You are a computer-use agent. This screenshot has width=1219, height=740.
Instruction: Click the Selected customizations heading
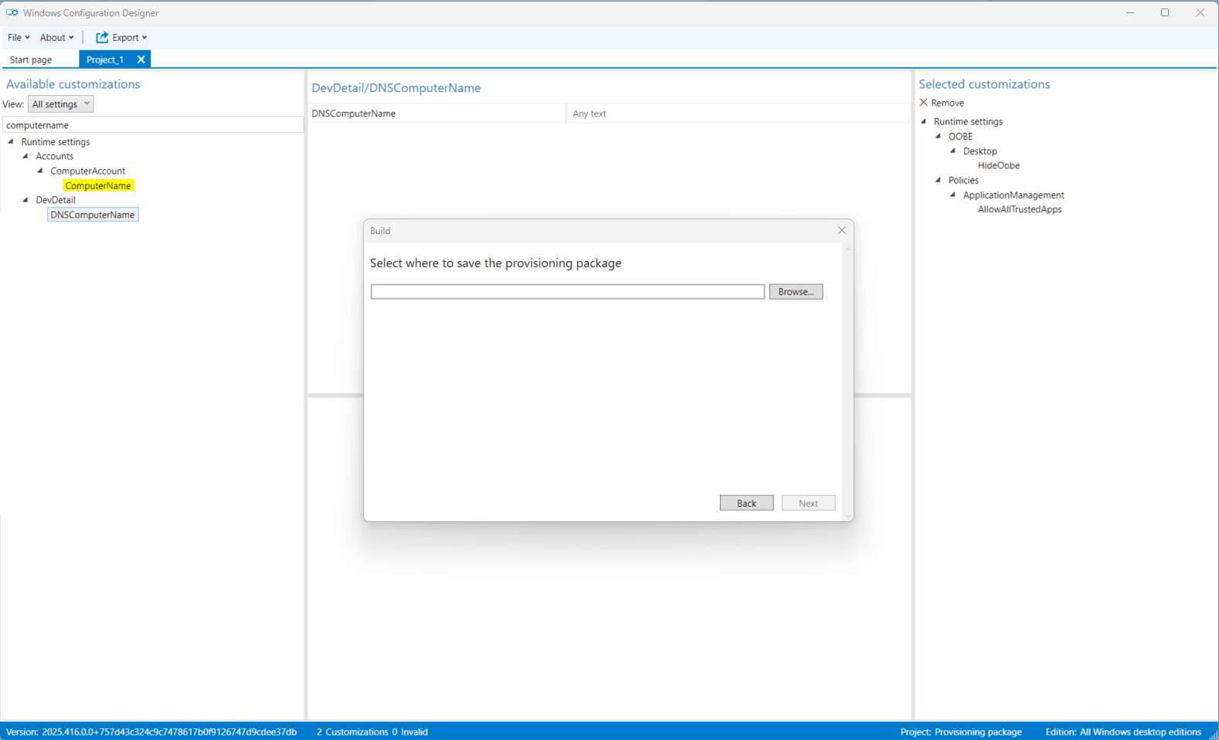tap(984, 84)
